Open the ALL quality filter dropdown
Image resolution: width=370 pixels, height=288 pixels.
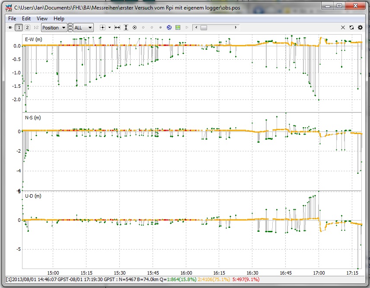[83, 28]
